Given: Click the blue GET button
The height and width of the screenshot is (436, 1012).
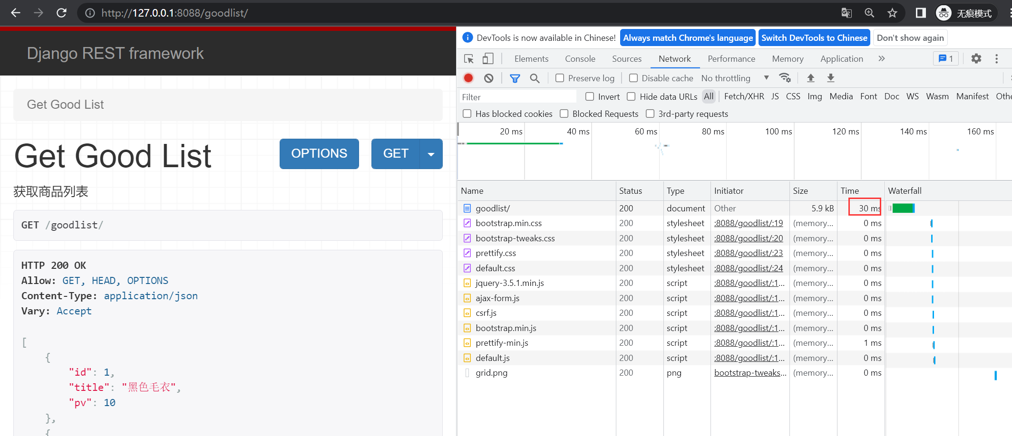Looking at the screenshot, I should [x=396, y=154].
